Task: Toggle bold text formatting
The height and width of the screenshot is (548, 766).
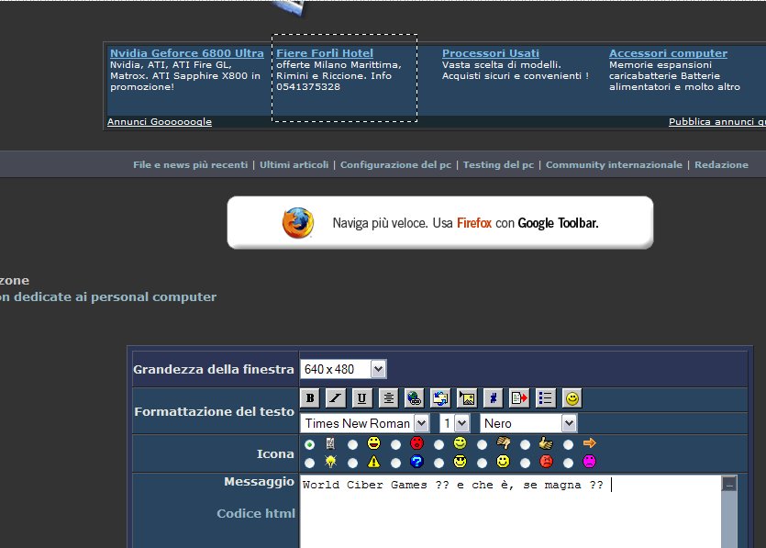Action: click(310, 398)
